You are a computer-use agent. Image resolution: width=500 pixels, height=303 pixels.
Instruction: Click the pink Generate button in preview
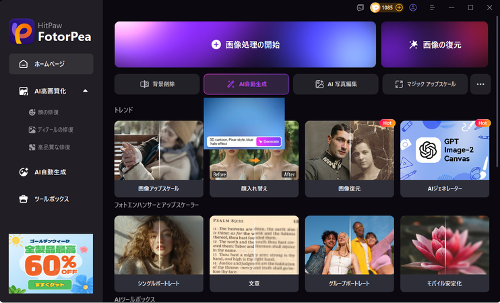point(269,141)
